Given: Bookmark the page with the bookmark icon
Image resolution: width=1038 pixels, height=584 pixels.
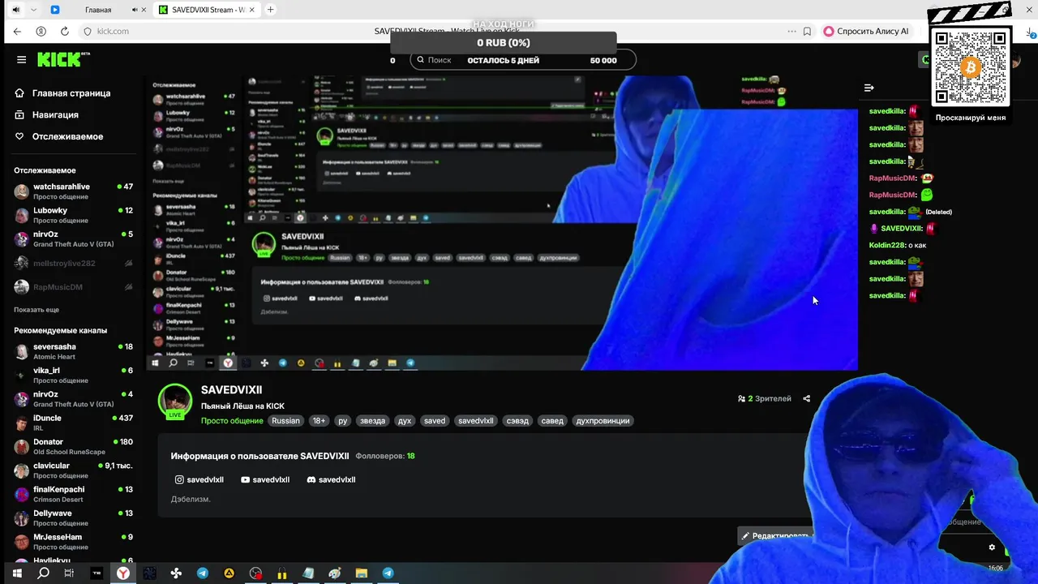Looking at the screenshot, I should (807, 32).
